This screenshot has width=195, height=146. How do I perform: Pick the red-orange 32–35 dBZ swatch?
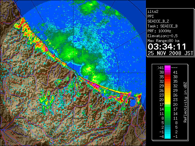coord(168,82)
